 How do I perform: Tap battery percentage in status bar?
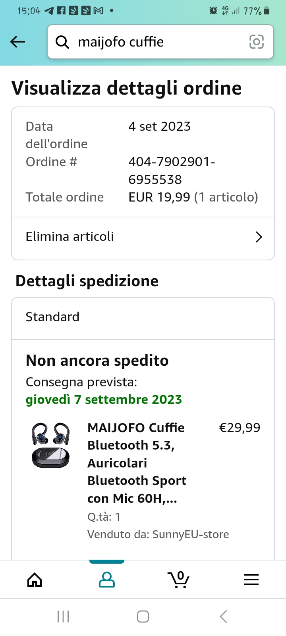pyautogui.click(x=252, y=11)
